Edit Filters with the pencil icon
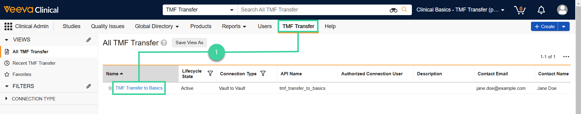Viewport: 581px width, 114px height. (x=88, y=86)
